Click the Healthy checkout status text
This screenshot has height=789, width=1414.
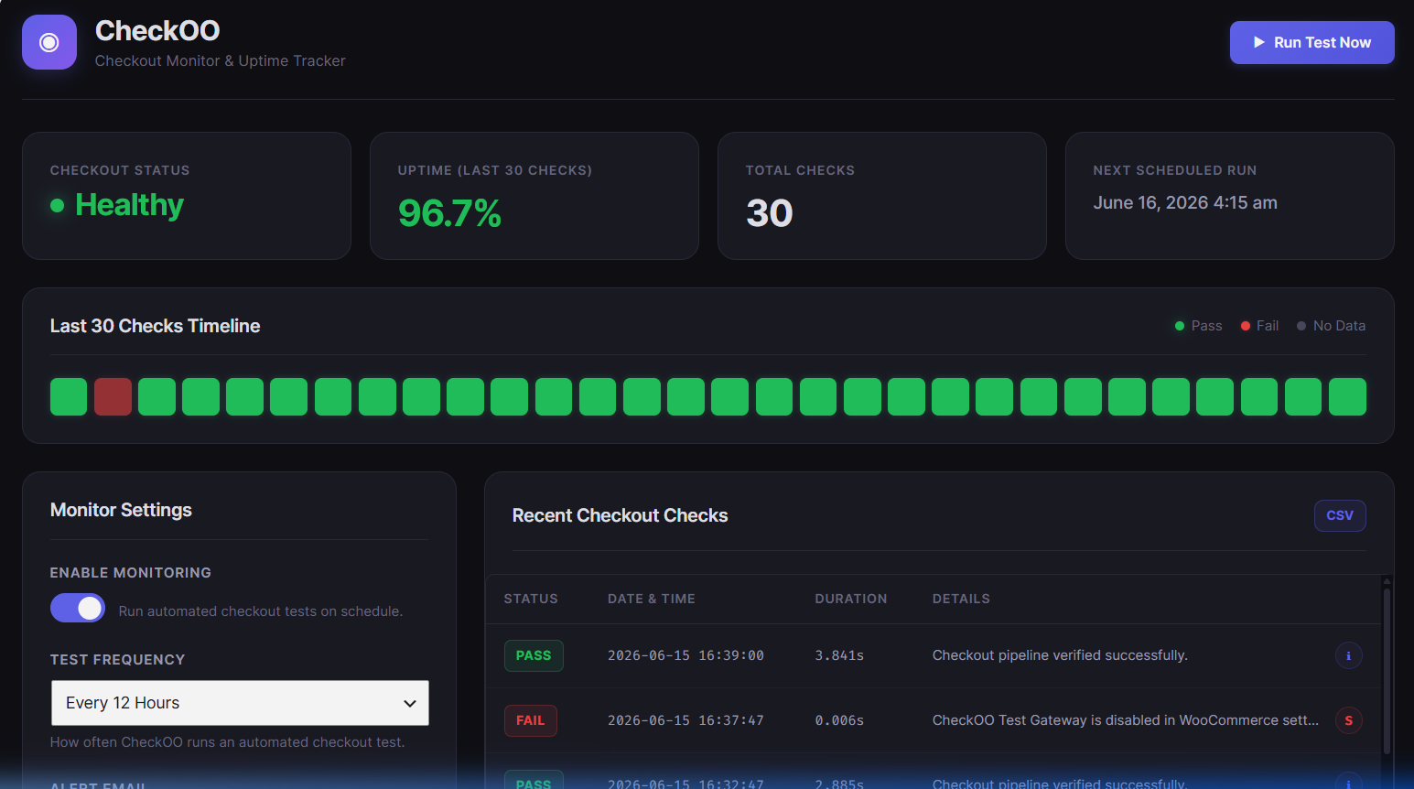coord(129,205)
